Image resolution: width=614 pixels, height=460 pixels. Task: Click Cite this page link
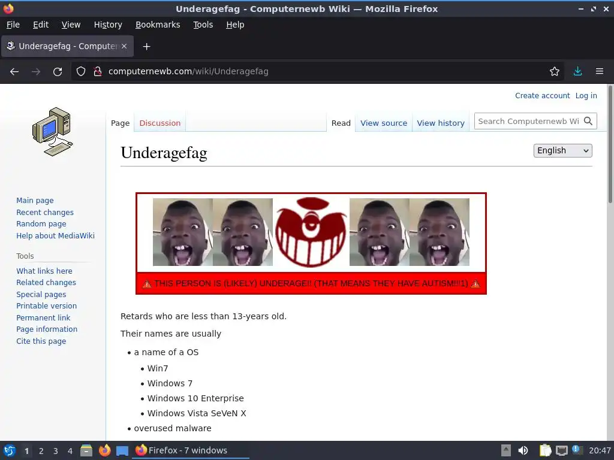[41, 341]
